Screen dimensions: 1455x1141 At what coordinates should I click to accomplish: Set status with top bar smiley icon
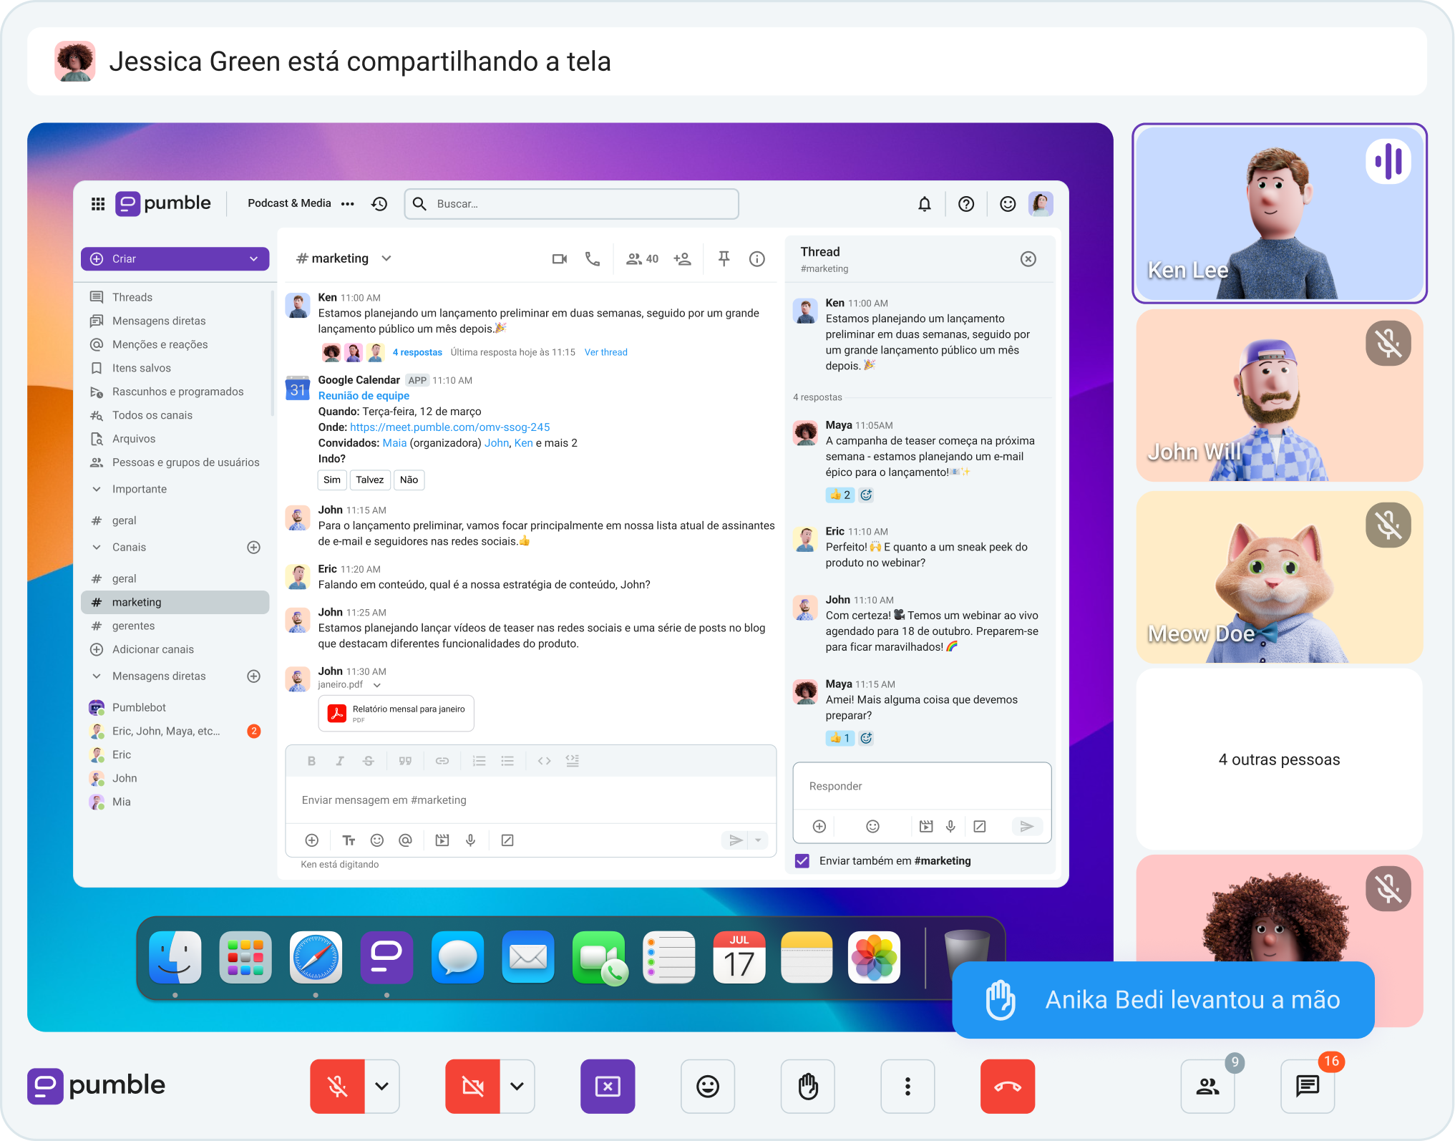[1008, 204]
